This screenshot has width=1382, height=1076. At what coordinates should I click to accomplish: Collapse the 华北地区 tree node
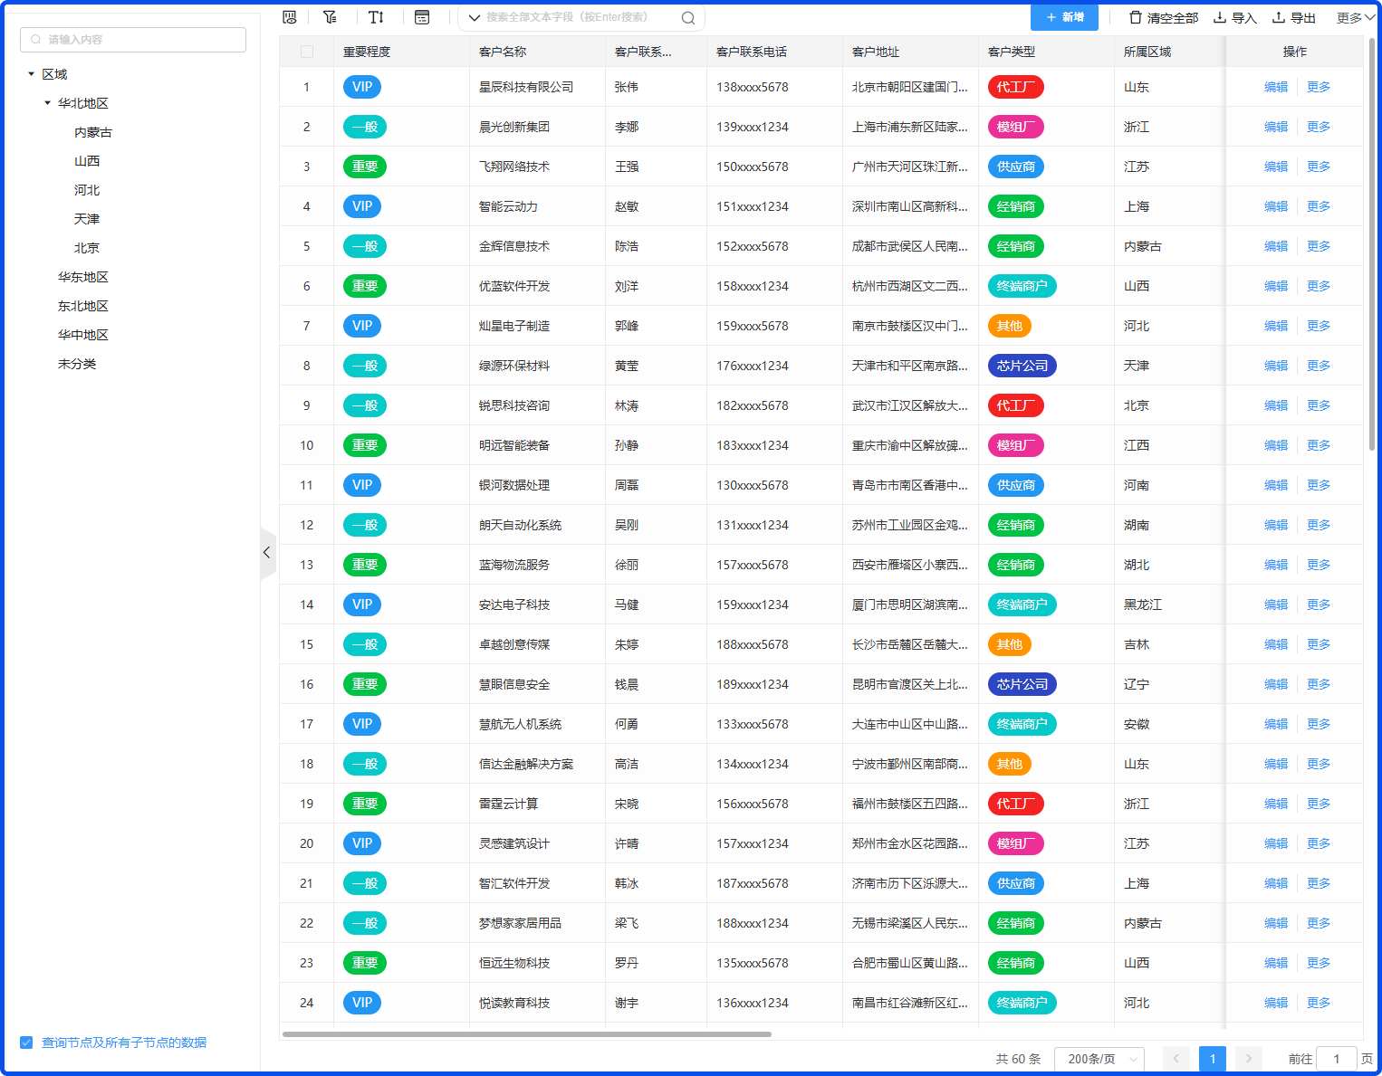[48, 103]
